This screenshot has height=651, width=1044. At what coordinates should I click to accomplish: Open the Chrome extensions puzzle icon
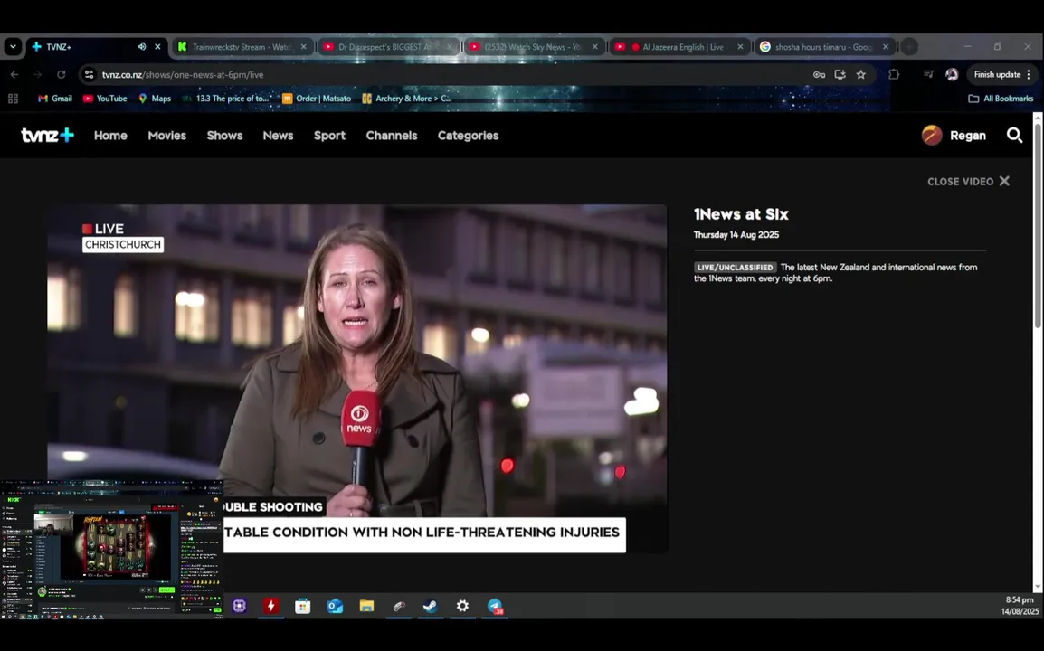[894, 74]
